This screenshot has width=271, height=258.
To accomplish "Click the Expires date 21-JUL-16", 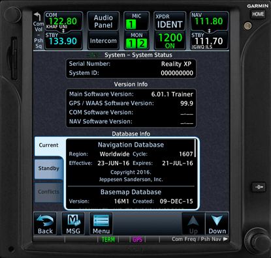I will coord(178,164).
